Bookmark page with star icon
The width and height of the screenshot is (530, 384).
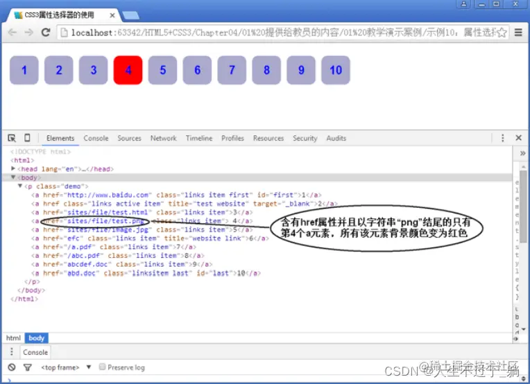[x=502, y=33]
